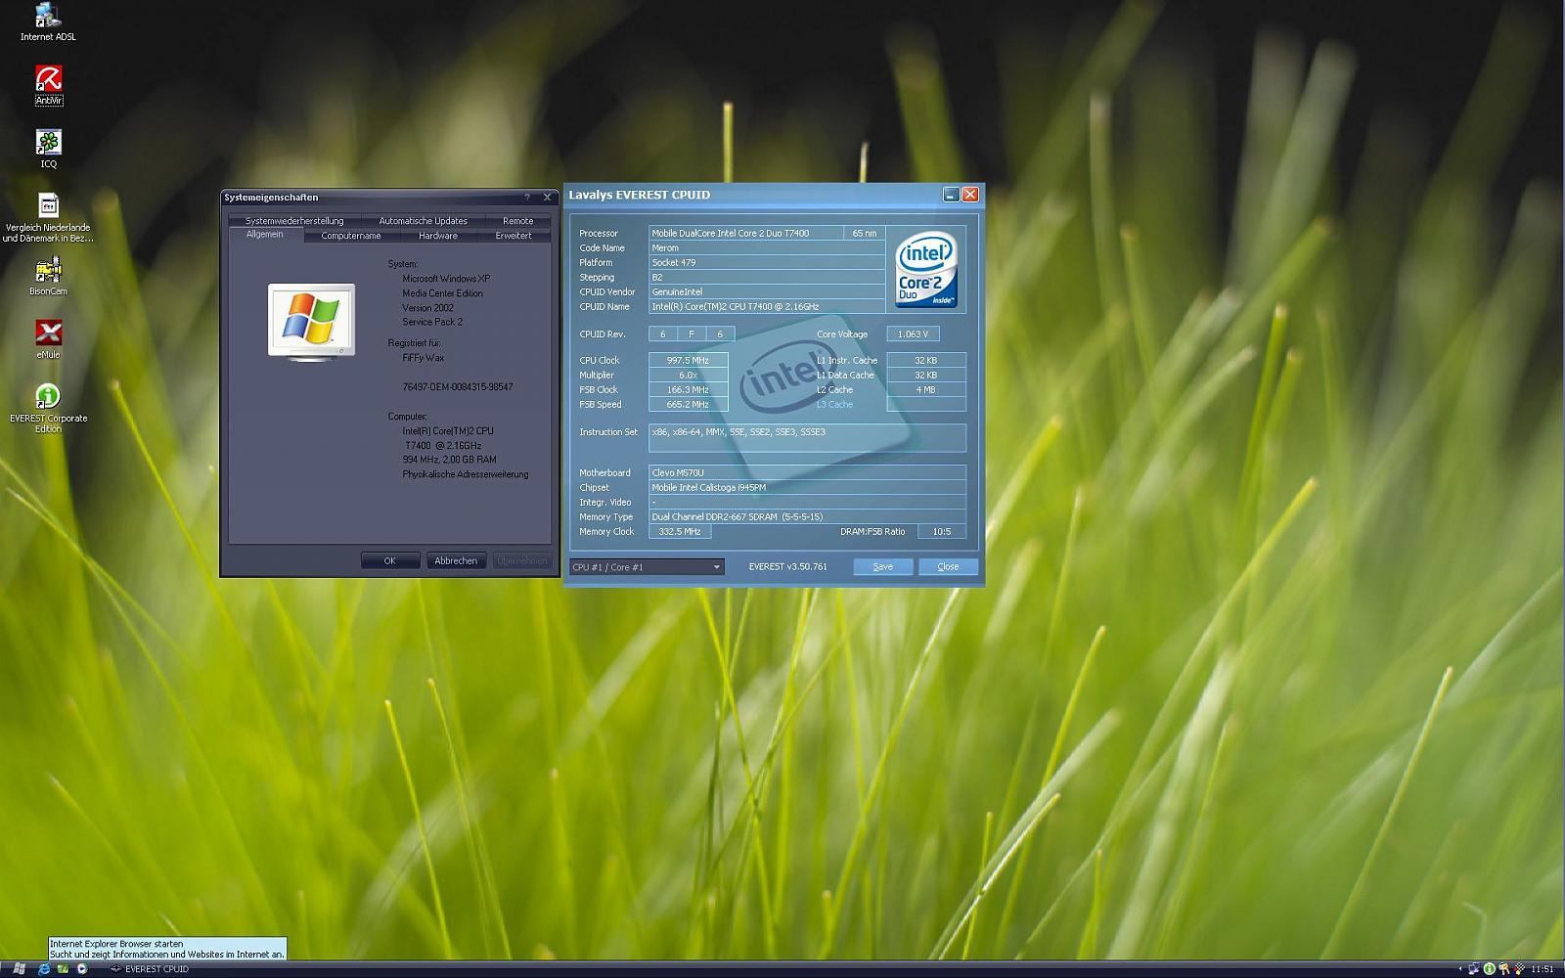Click the Motherboard value 'Clevo M570U'
1565x978 pixels.
coord(807,472)
